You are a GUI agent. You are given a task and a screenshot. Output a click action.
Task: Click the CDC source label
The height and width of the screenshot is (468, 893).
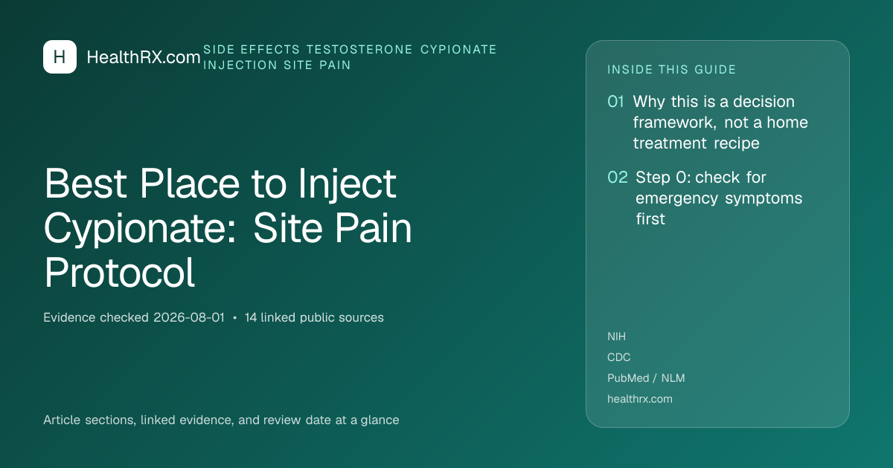pos(619,357)
